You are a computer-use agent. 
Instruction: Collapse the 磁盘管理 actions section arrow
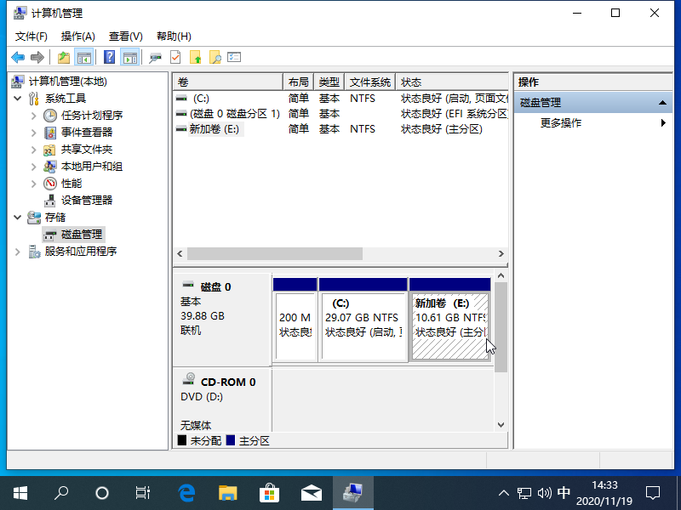coord(662,103)
